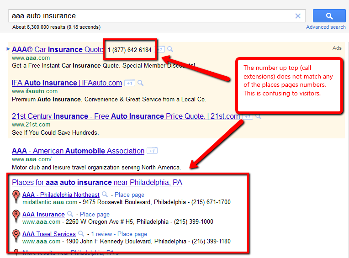Open the Advanced search link

coord(326,27)
